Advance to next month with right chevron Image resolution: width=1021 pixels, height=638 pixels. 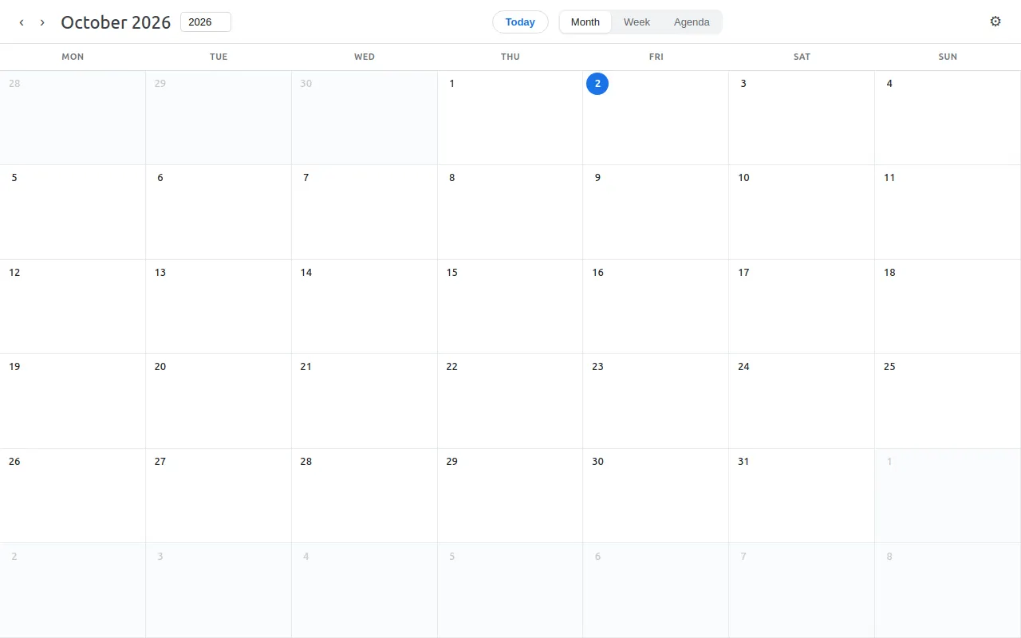42,22
